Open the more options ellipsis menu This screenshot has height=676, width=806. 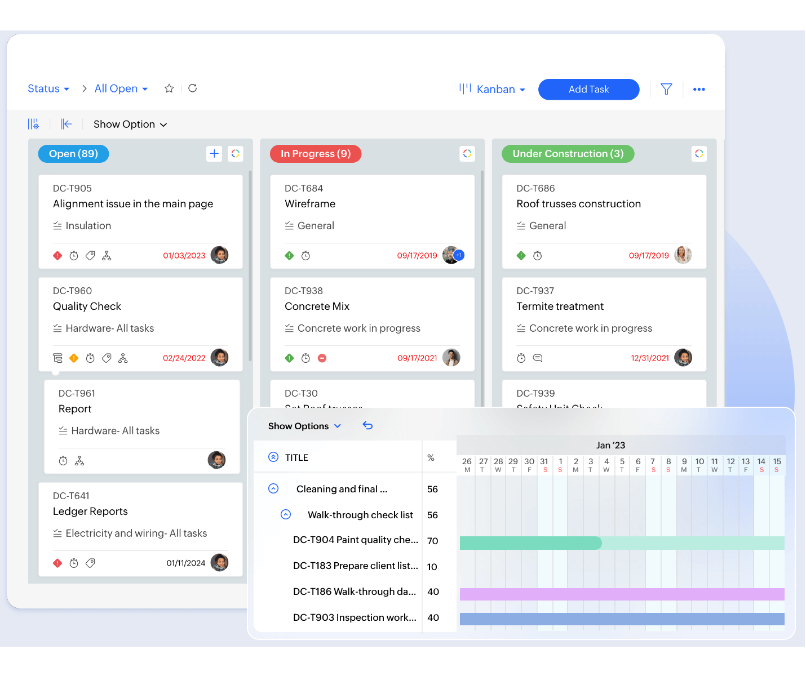pos(699,89)
